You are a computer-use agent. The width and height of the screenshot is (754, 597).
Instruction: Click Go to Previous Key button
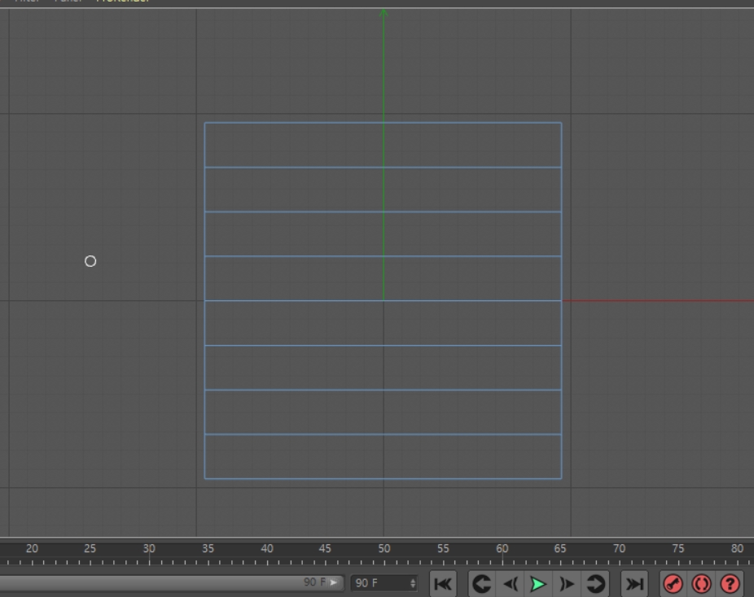[482, 584]
